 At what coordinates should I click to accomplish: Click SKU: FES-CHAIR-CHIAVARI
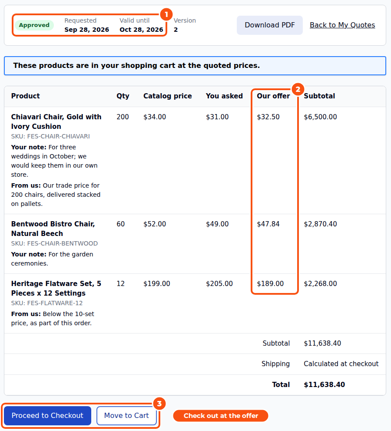pyautogui.click(x=50, y=136)
